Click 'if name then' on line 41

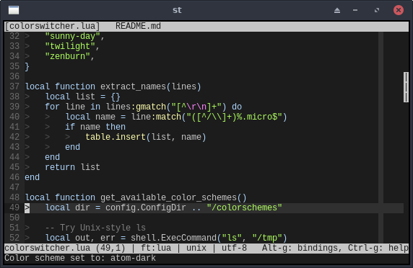coord(95,127)
